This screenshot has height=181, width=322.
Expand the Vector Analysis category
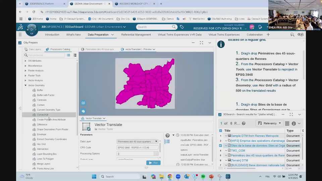coord(25,80)
